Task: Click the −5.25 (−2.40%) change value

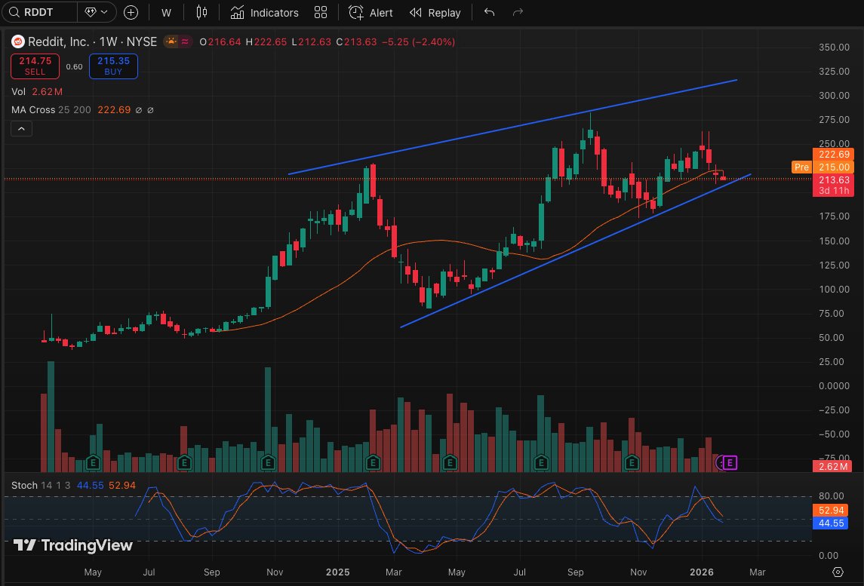Action: coord(418,42)
